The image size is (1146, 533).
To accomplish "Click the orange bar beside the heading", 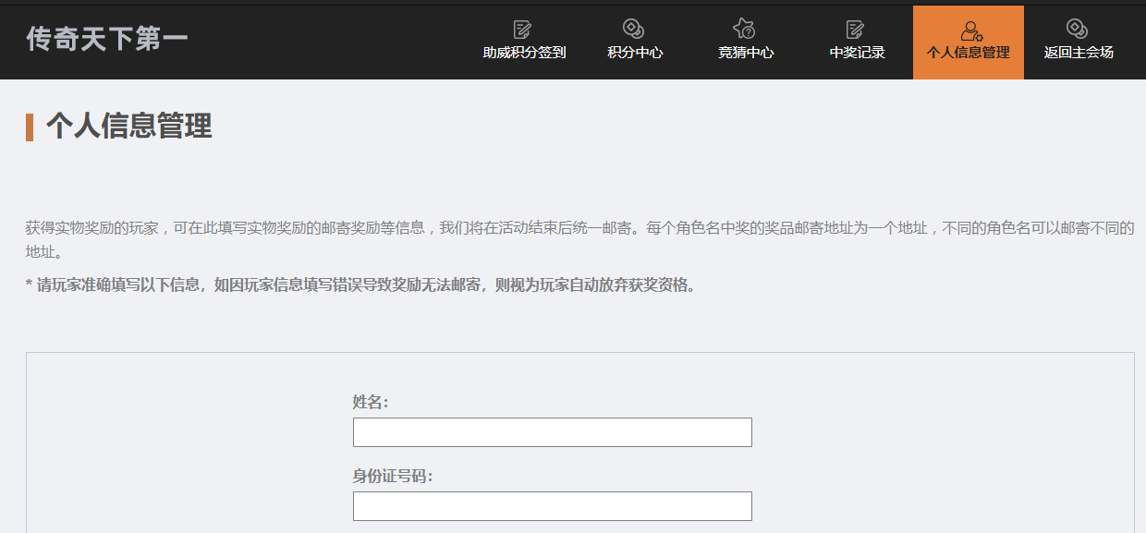I will pyautogui.click(x=30, y=127).
